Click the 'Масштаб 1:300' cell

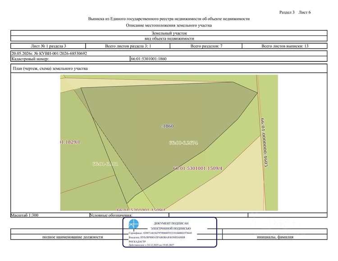click(50, 215)
